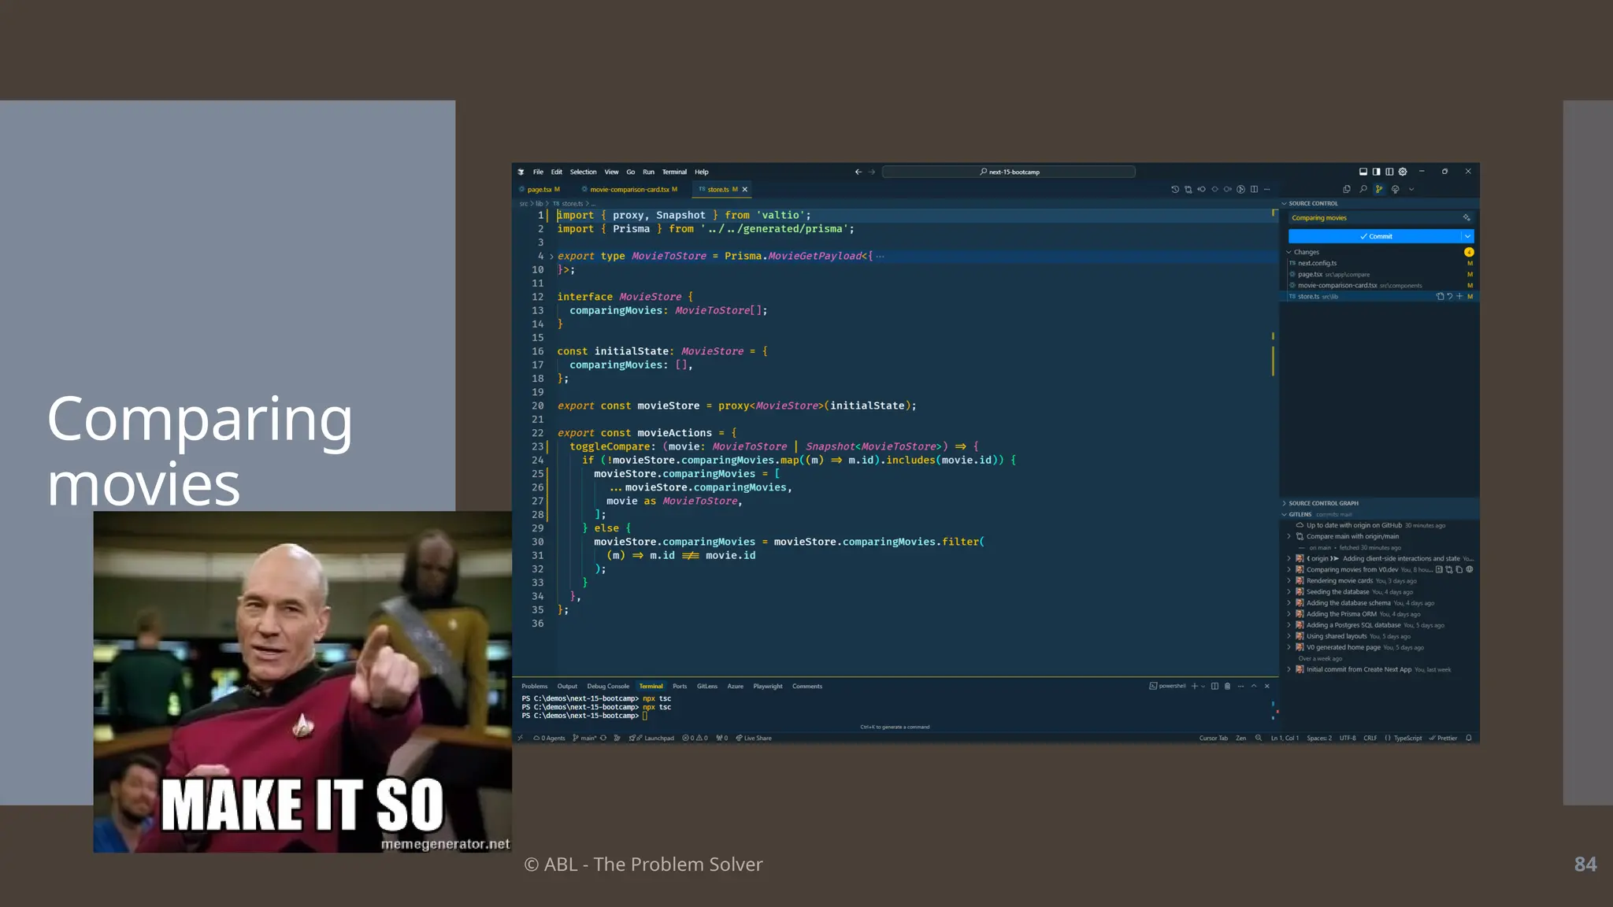Stage store.ts with the plus icon
Image resolution: width=1613 pixels, height=907 pixels.
(x=1459, y=297)
